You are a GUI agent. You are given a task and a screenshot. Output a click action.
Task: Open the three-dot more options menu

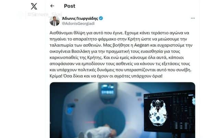click(193, 18)
